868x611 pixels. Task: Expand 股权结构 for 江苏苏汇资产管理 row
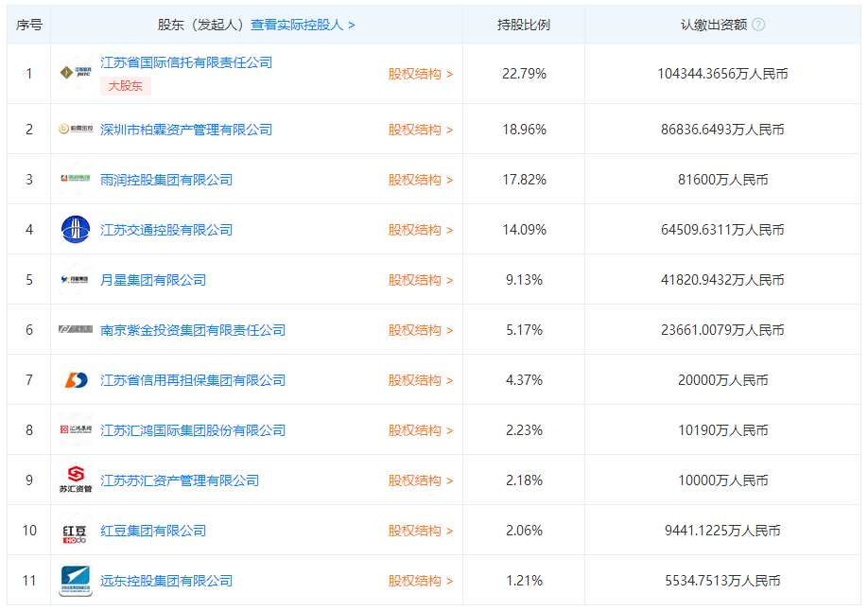coord(421,480)
